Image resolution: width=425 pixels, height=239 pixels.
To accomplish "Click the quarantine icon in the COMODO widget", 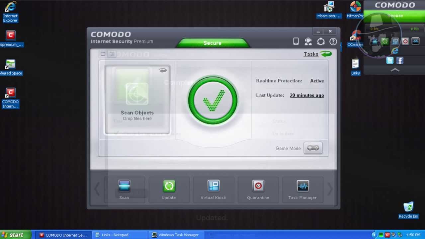I will tap(405, 41).
